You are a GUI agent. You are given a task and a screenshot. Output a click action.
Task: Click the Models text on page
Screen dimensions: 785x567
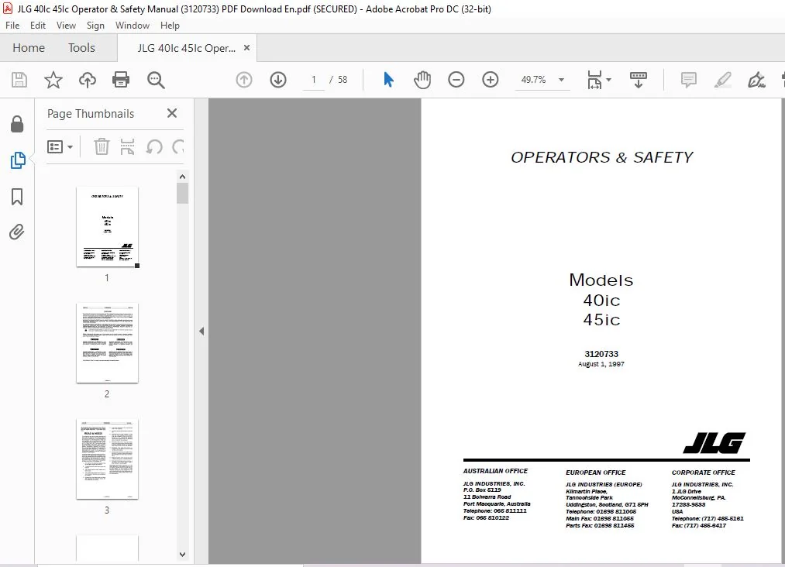(x=601, y=280)
